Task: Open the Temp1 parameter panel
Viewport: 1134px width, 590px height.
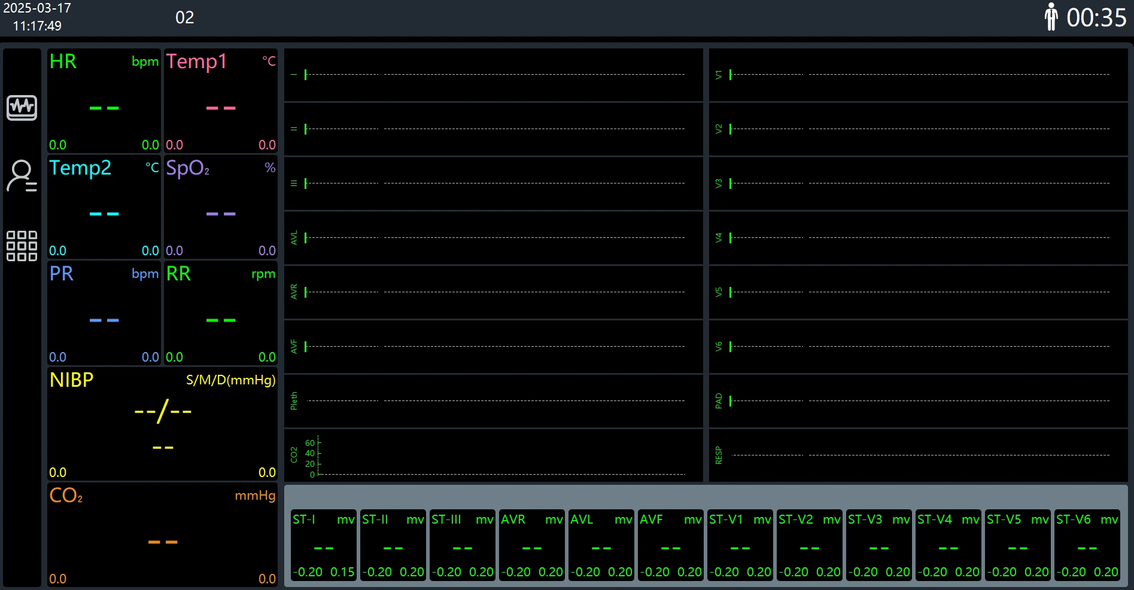Action: tap(221, 102)
